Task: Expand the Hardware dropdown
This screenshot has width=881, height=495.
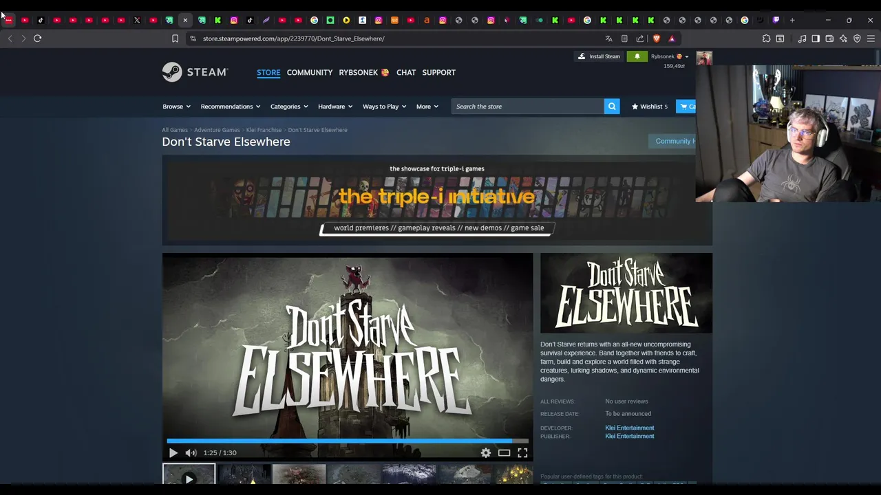Action: click(335, 107)
